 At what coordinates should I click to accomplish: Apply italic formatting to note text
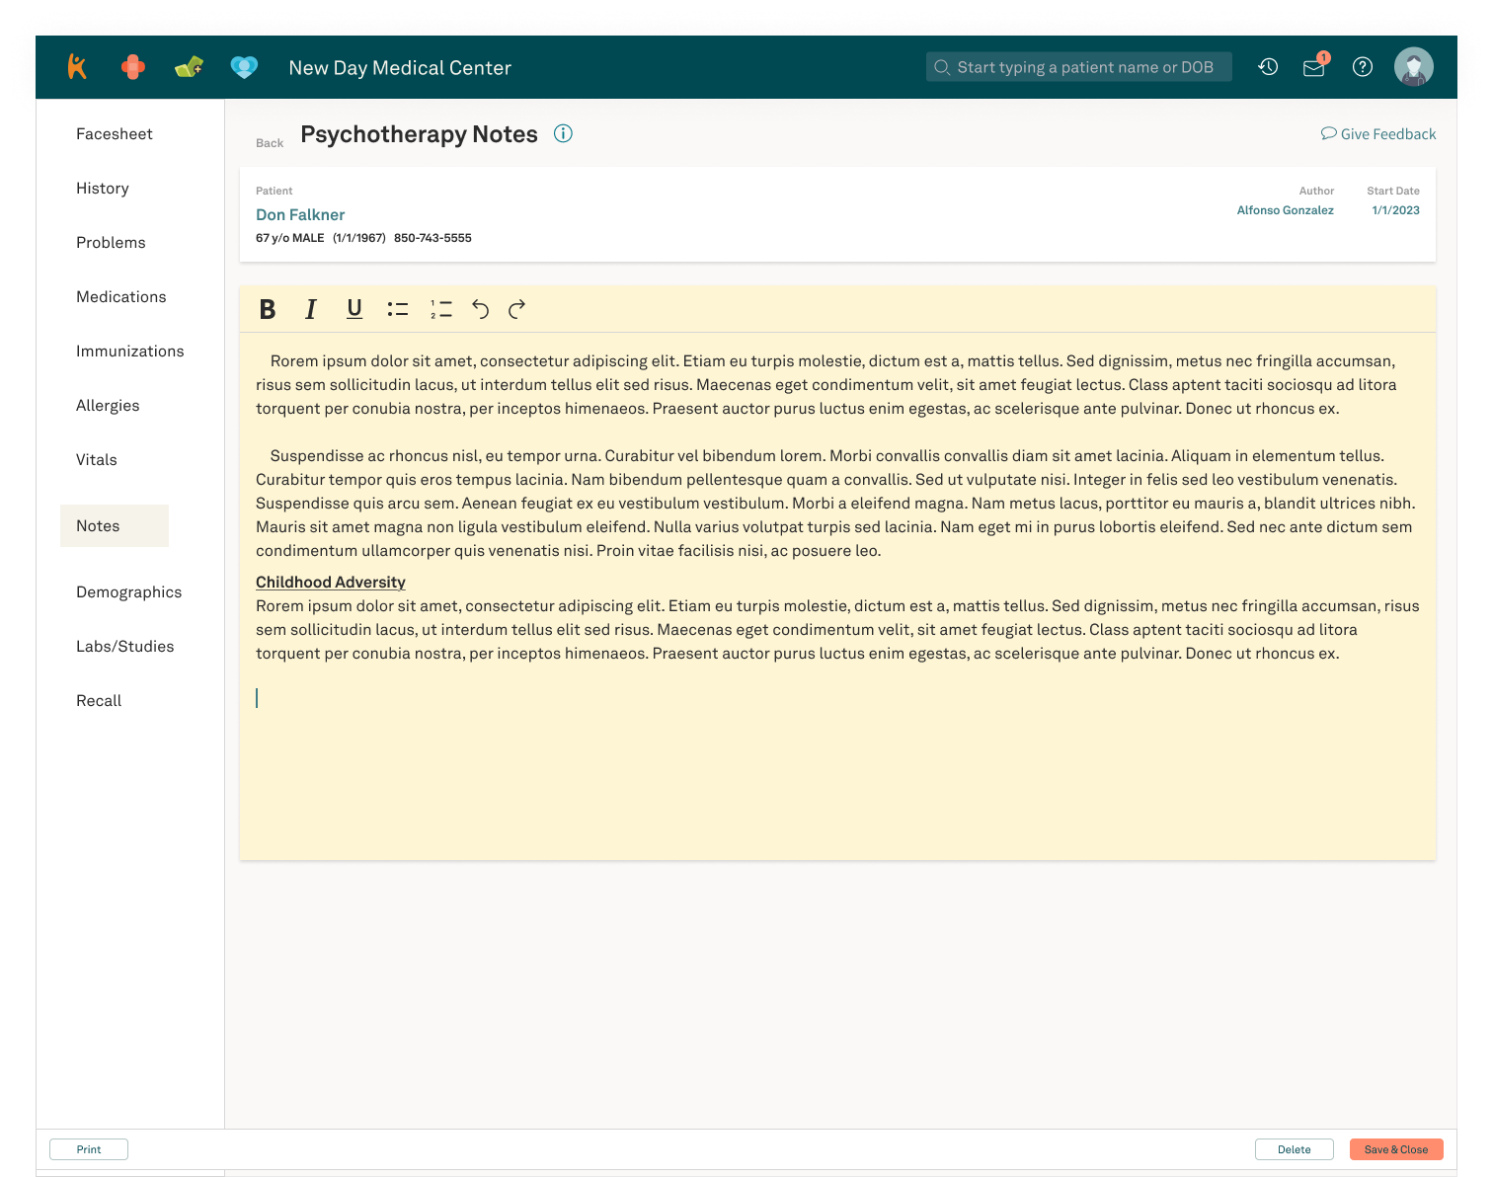311,309
